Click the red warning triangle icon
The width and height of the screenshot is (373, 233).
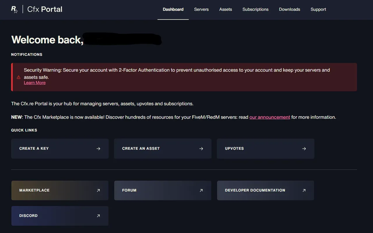[x=19, y=77]
